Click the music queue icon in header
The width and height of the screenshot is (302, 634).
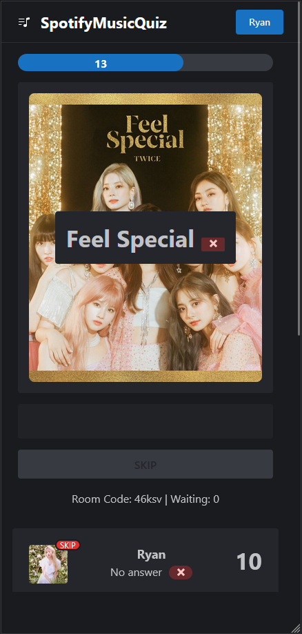click(24, 22)
